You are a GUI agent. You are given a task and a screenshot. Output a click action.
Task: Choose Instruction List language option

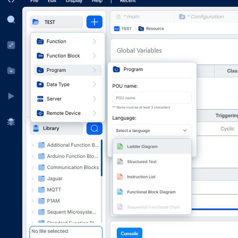point(152,177)
